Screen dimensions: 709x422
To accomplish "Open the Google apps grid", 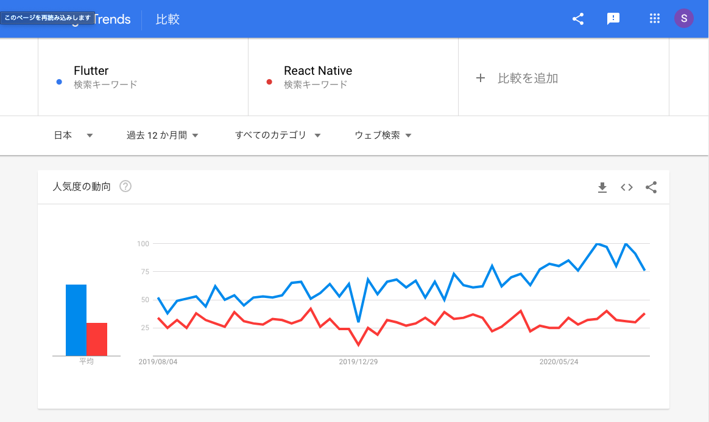I will tap(655, 19).
